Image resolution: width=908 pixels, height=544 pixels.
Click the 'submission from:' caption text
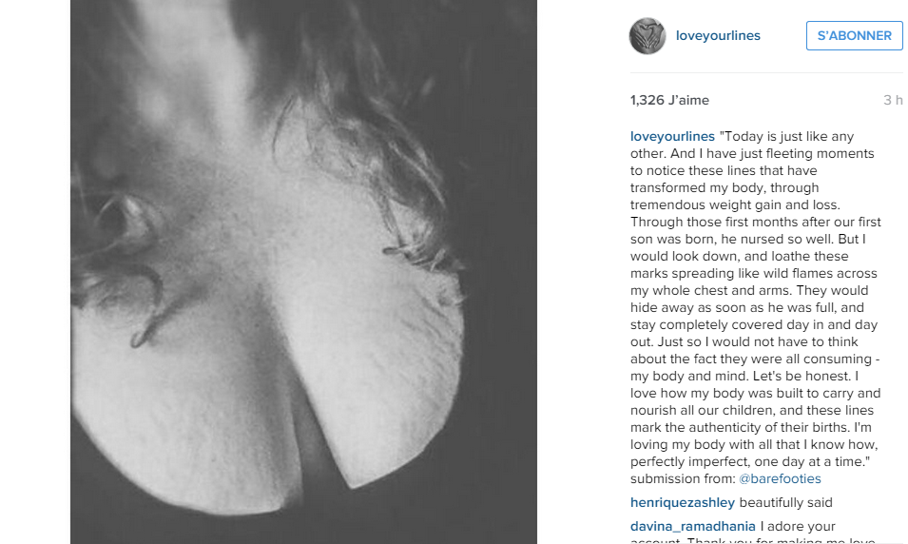click(683, 478)
